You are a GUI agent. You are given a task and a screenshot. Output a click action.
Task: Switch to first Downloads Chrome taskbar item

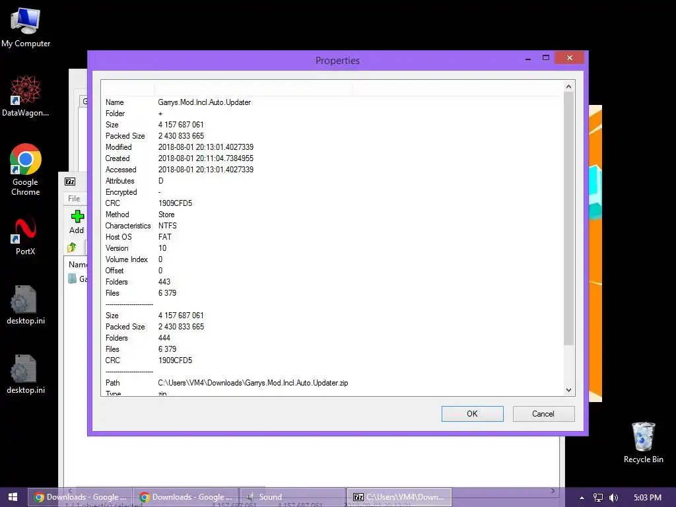pos(80,497)
